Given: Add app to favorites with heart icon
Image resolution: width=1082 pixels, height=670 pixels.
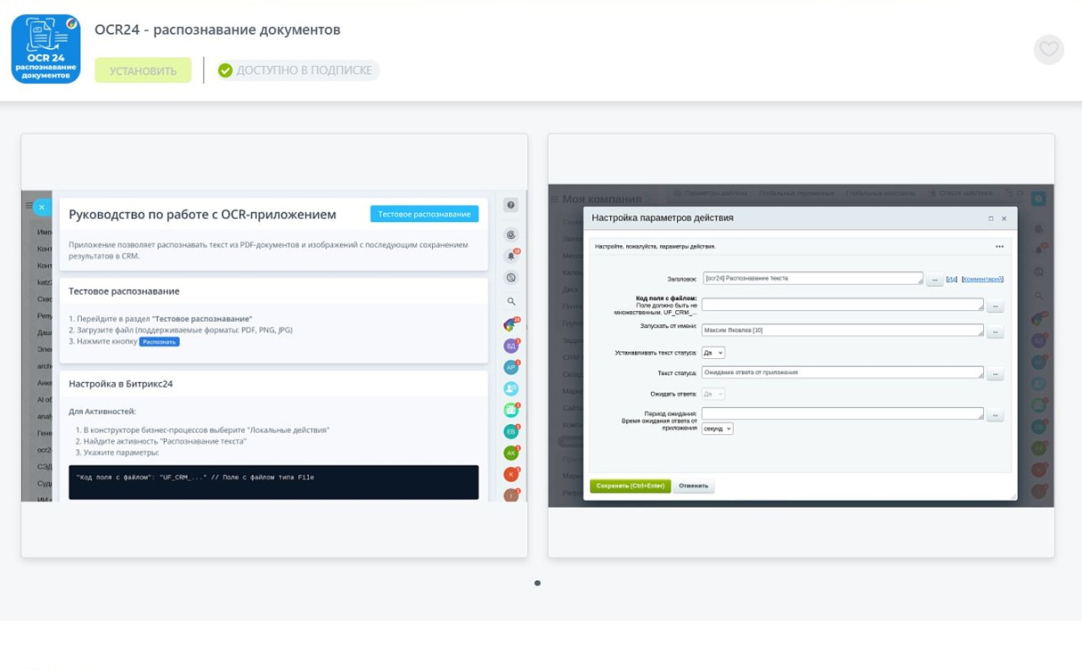Looking at the screenshot, I should (1049, 49).
